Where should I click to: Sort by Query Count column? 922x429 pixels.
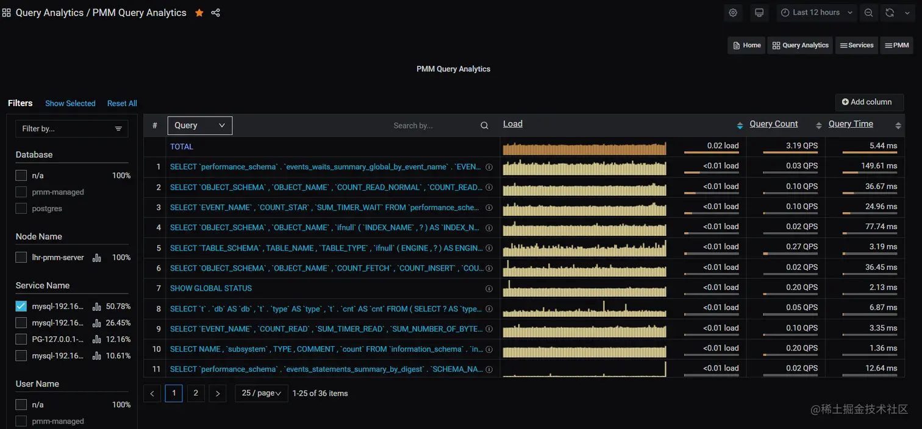click(774, 124)
